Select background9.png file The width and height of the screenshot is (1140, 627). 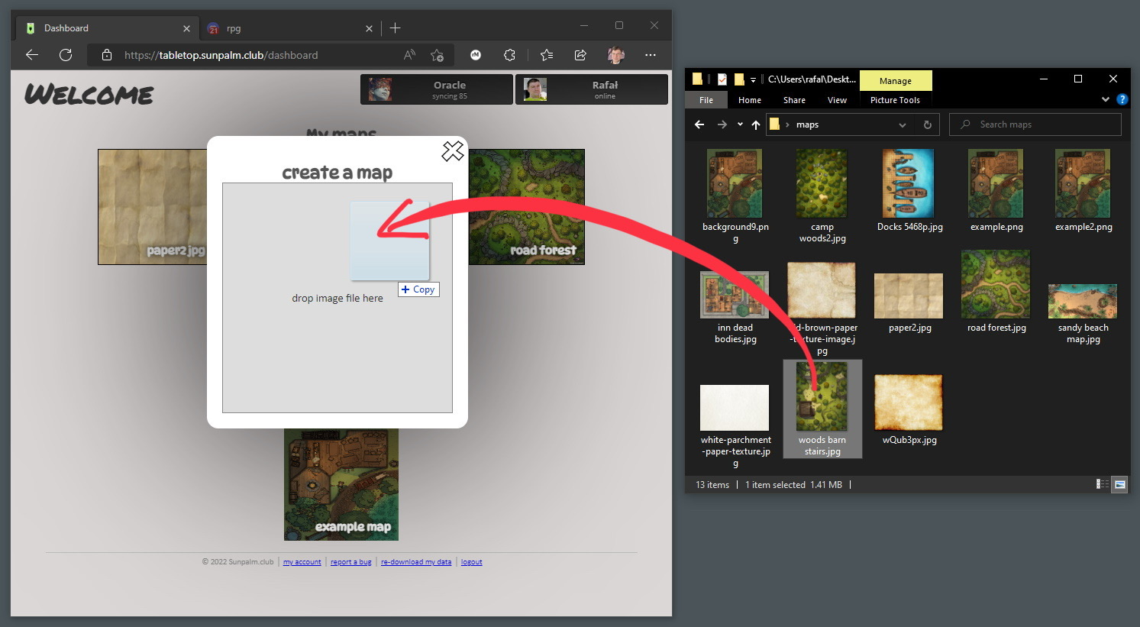pos(735,196)
